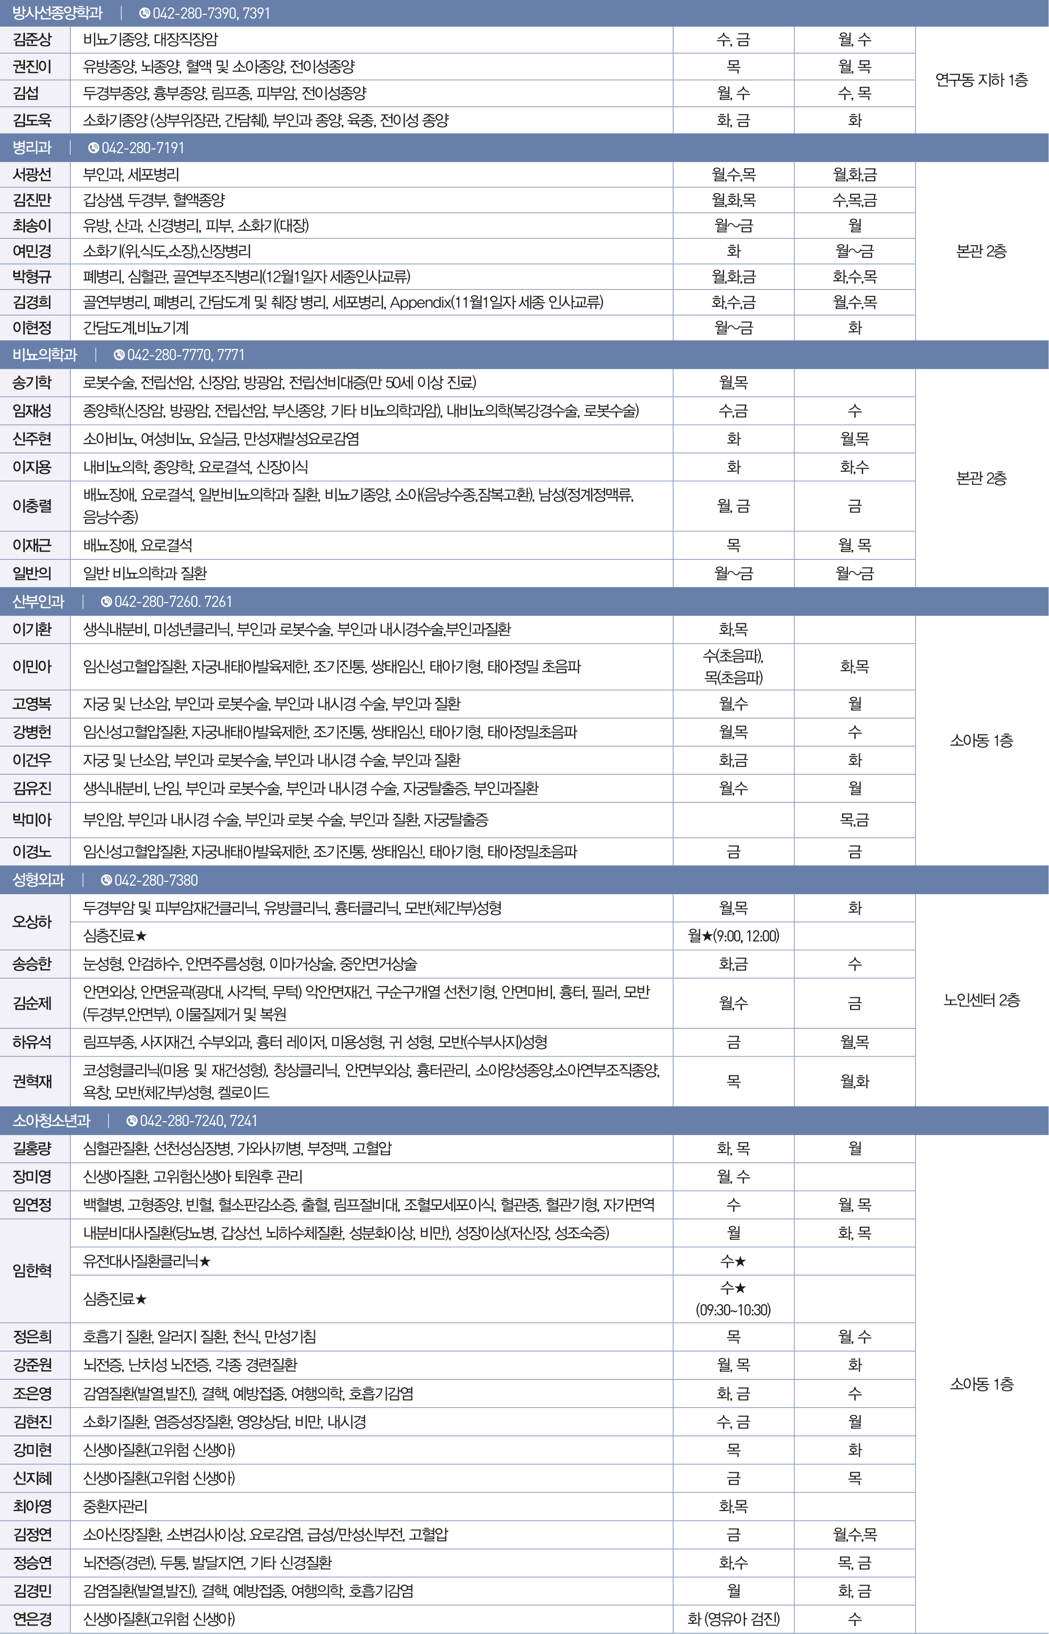Select doctor name 이충렬
The width and height of the screenshot is (1049, 1634).
32,506
